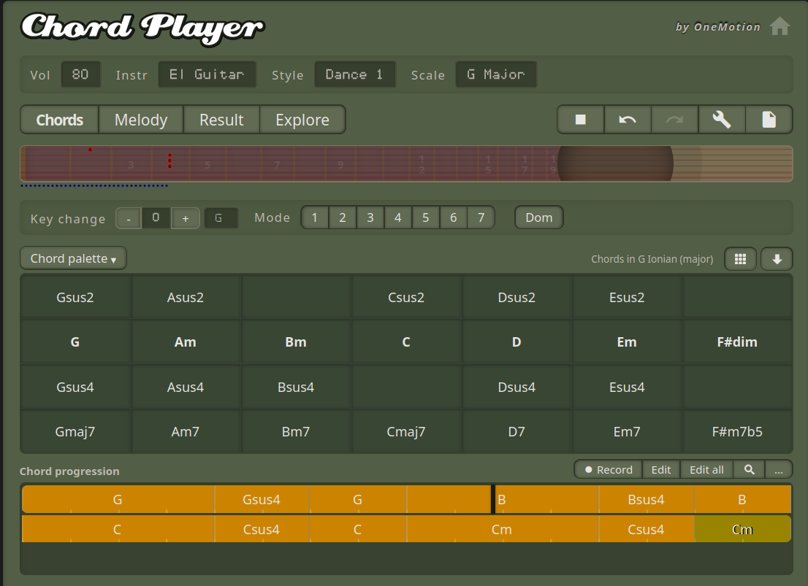Open the Dance 1 style selector
808x586 pixels.
coord(355,74)
